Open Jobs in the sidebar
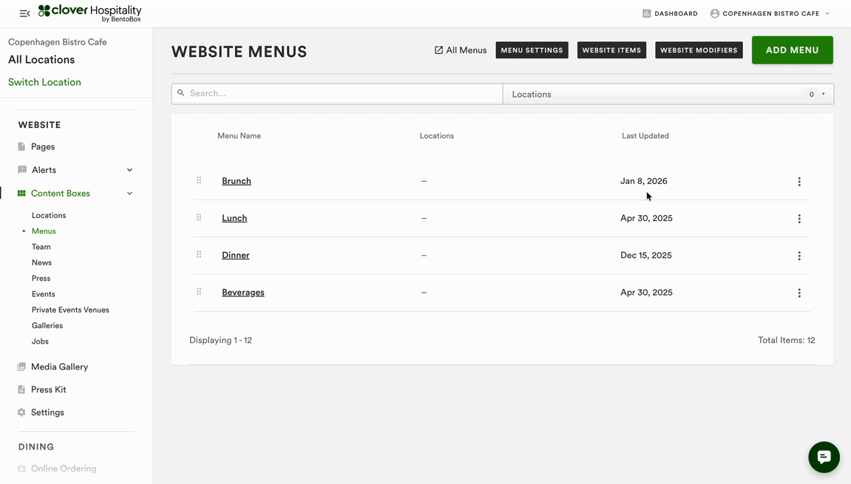This screenshot has height=484, width=851. pos(40,341)
